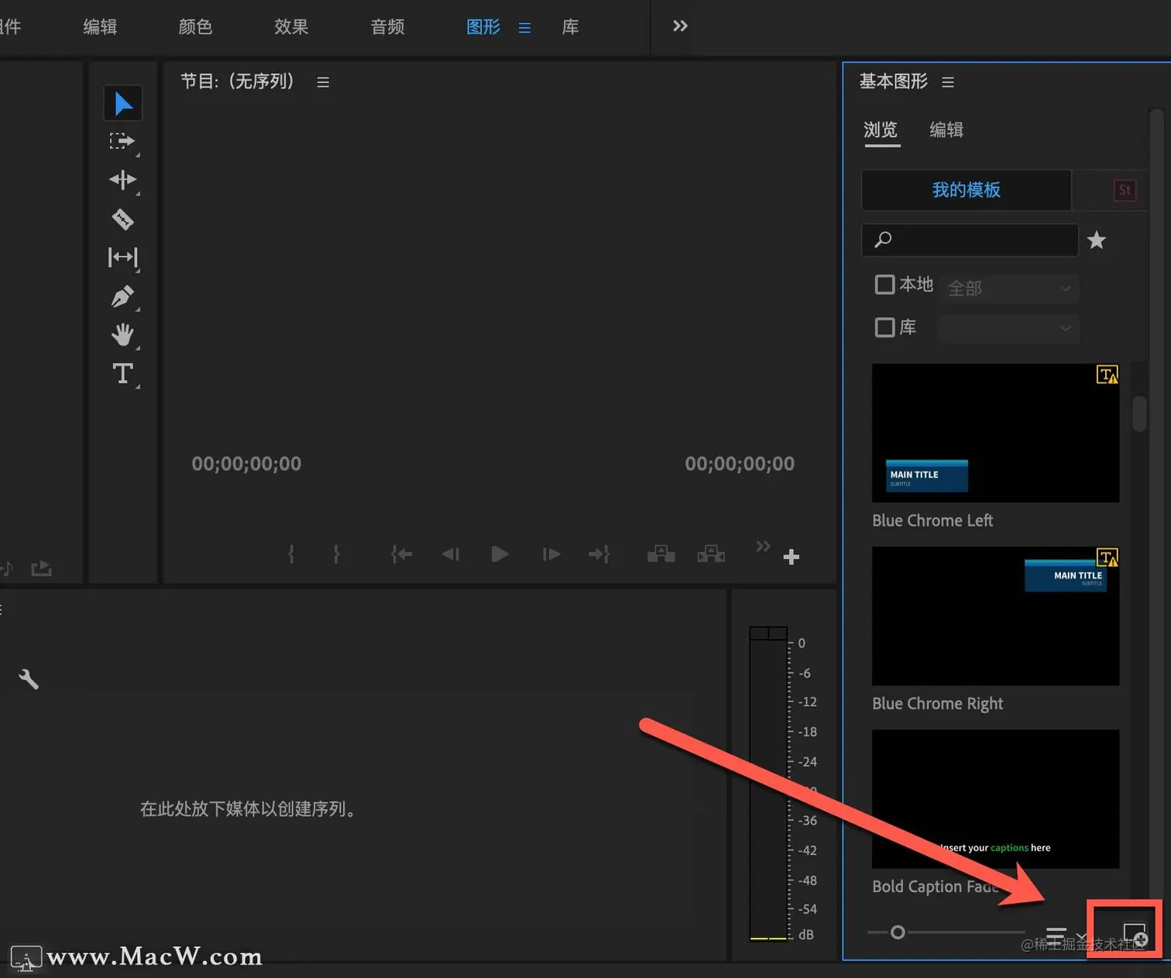Click the Blue Chrome Right label

[937, 703]
